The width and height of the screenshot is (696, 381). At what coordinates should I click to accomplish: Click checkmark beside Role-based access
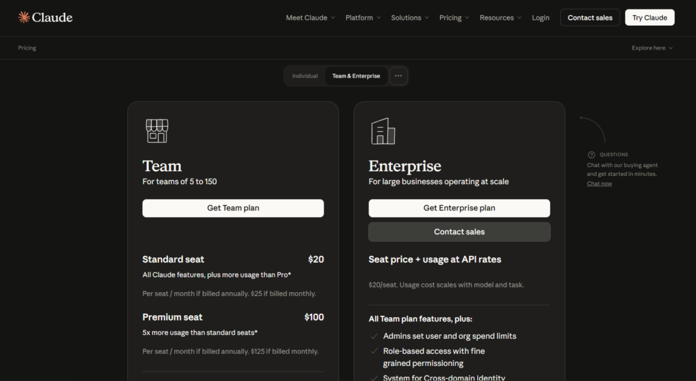tap(375, 351)
